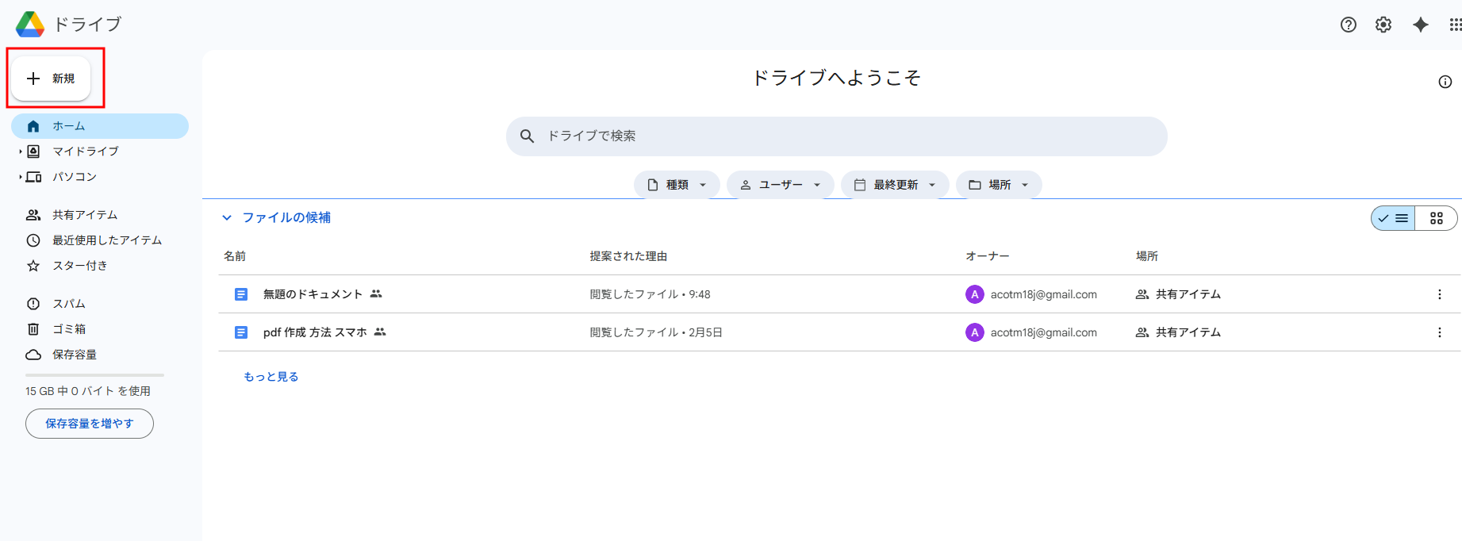
Task: Open the ユーザー filter dropdown
Action: click(x=780, y=185)
